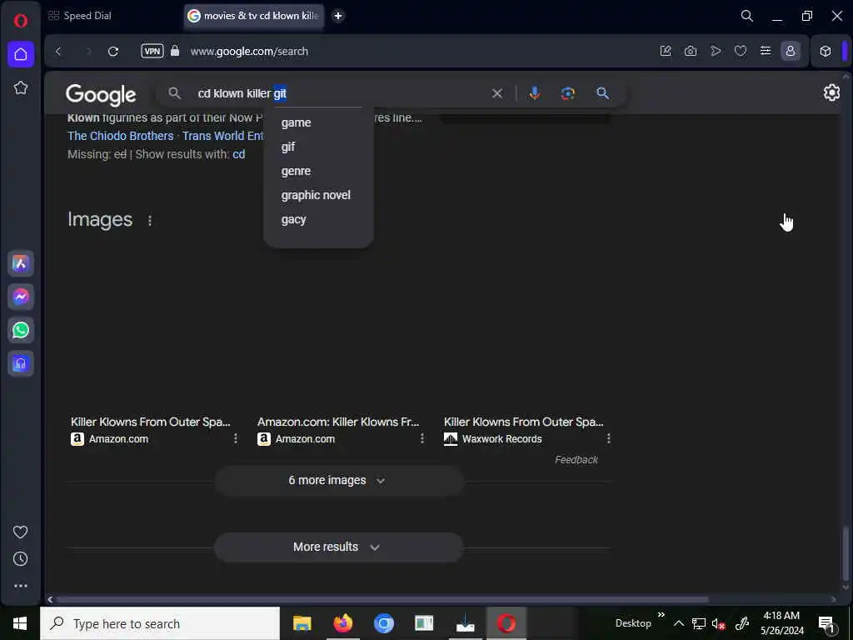853x640 pixels.
Task: Open the Opera main menu logo
Action: (x=21, y=21)
